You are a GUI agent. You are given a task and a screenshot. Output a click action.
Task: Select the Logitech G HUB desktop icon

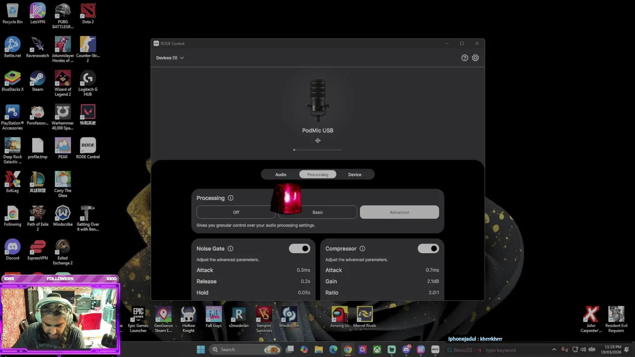click(x=88, y=83)
